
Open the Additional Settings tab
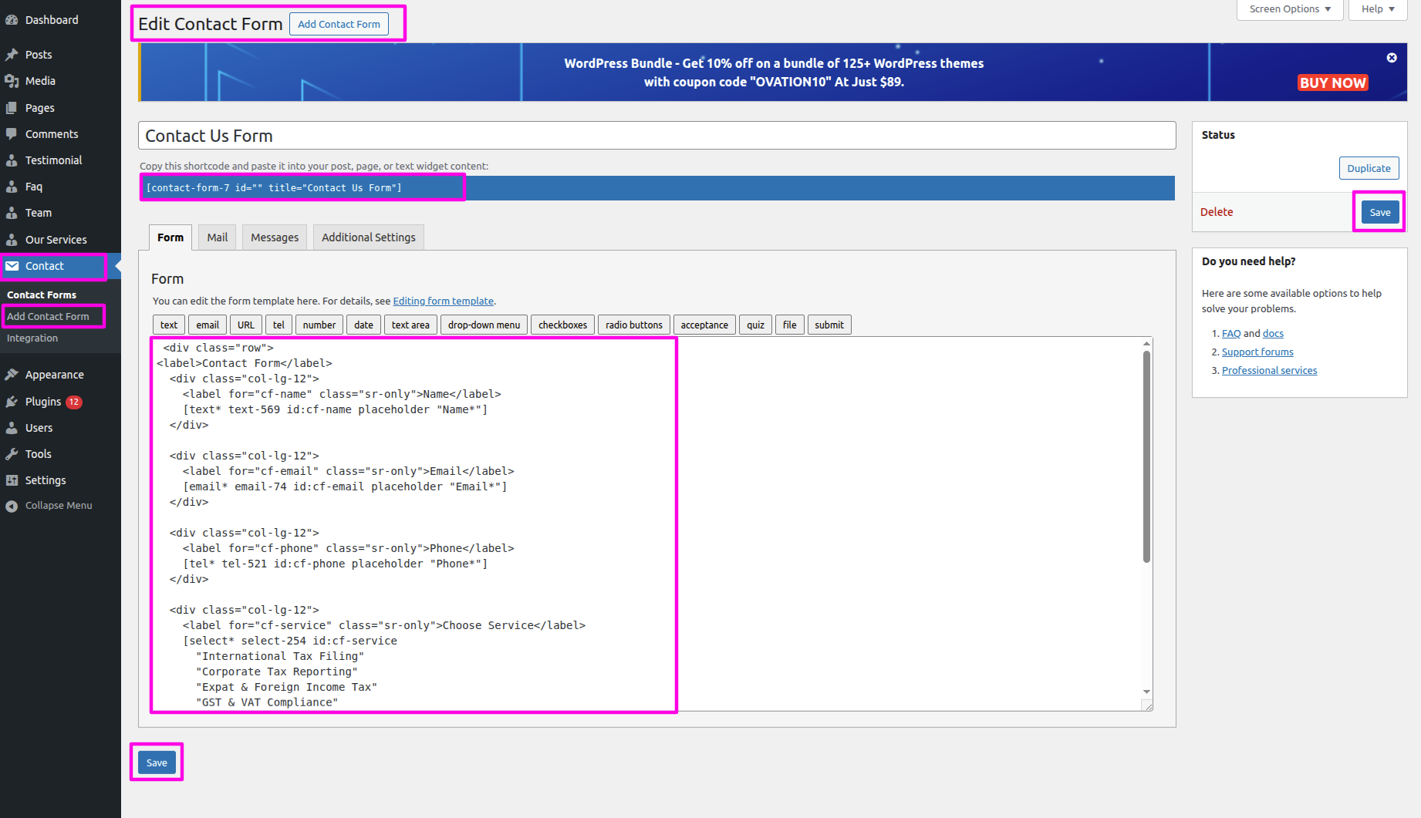coord(368,237)
